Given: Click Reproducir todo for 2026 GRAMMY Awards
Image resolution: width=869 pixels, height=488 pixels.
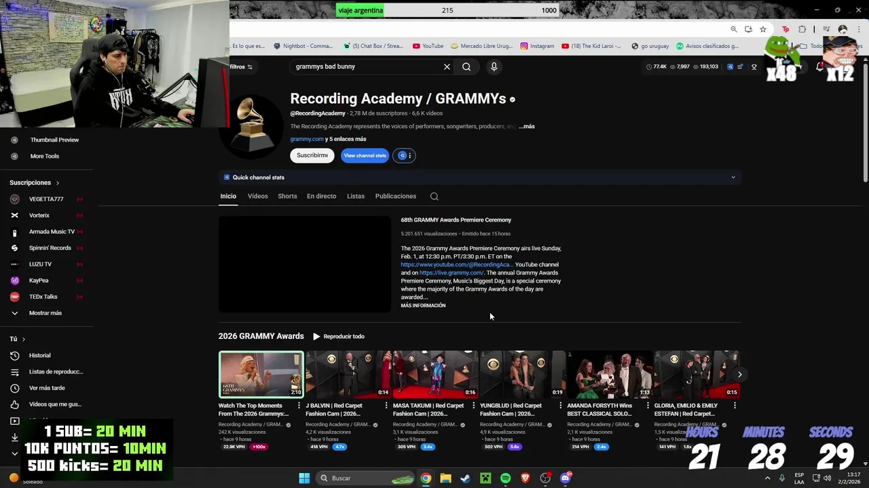Looking at the screenshot, I should 338,336.
